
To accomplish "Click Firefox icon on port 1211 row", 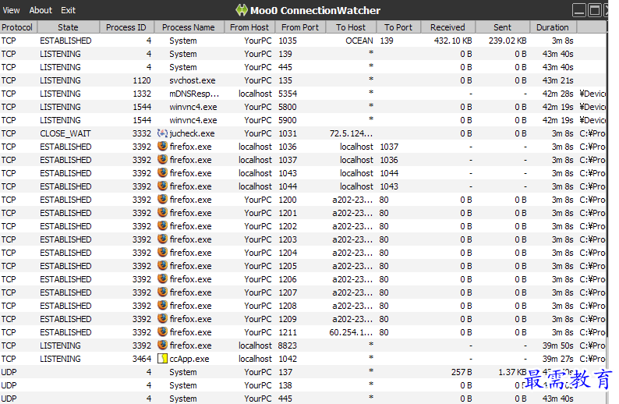I will [162, 332].
